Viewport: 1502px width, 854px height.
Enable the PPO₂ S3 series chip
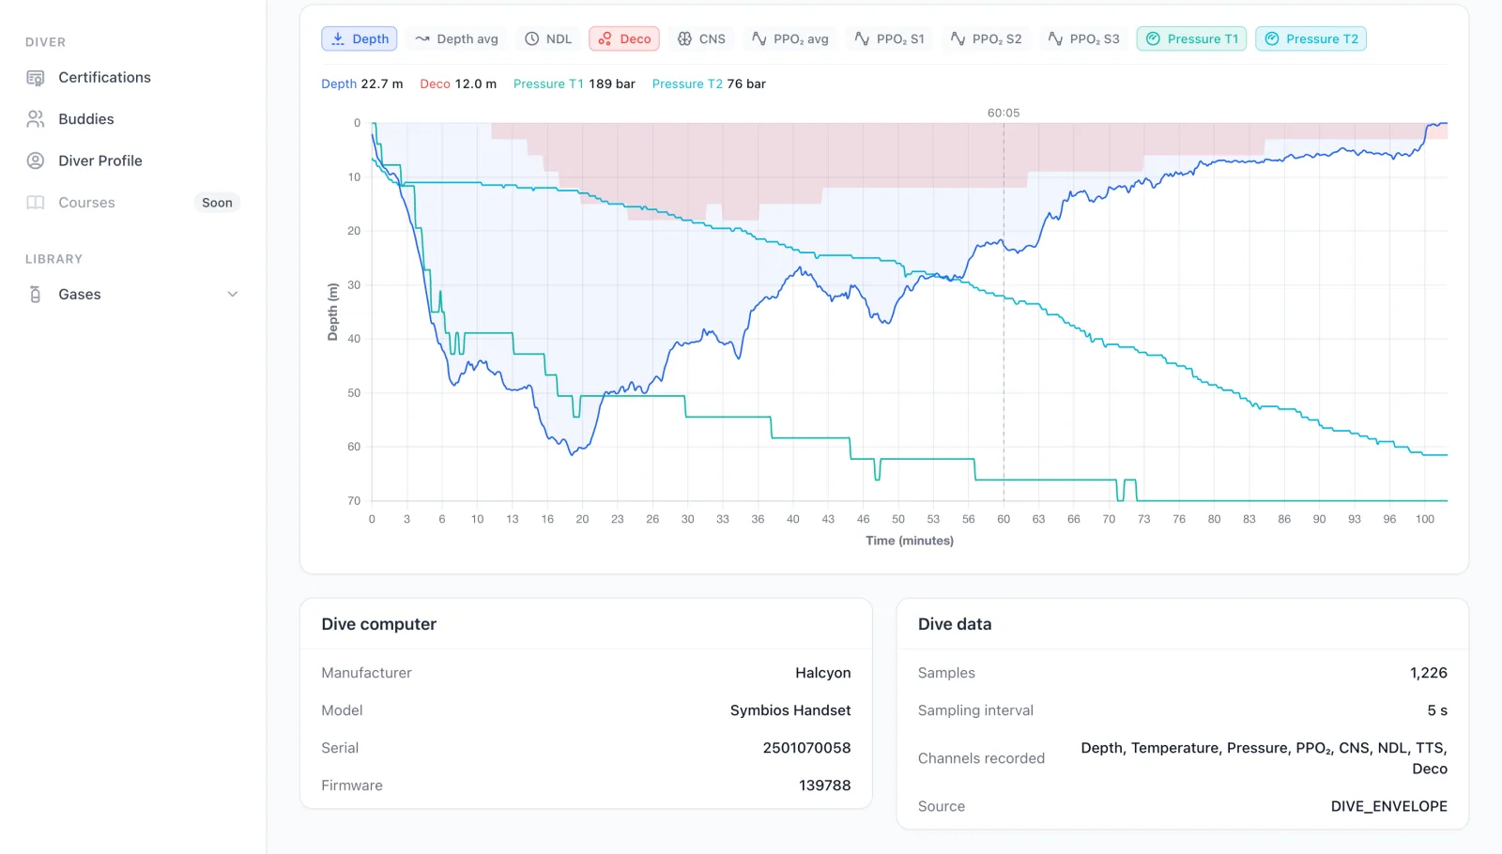(x=1083, y=38)
